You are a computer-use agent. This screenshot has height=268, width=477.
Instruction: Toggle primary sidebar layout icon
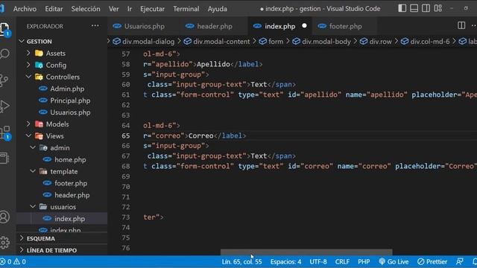coord(402,8)
